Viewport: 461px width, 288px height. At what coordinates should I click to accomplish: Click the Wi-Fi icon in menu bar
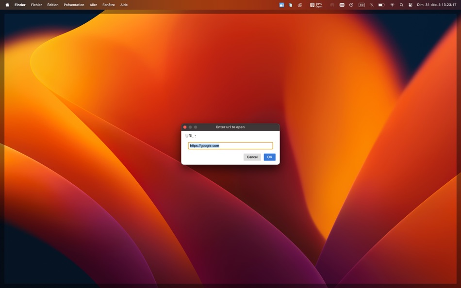point(392,4)
